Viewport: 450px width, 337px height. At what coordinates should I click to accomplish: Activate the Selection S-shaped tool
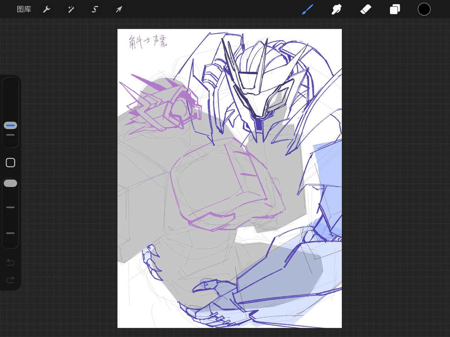(x=95, y=9)
